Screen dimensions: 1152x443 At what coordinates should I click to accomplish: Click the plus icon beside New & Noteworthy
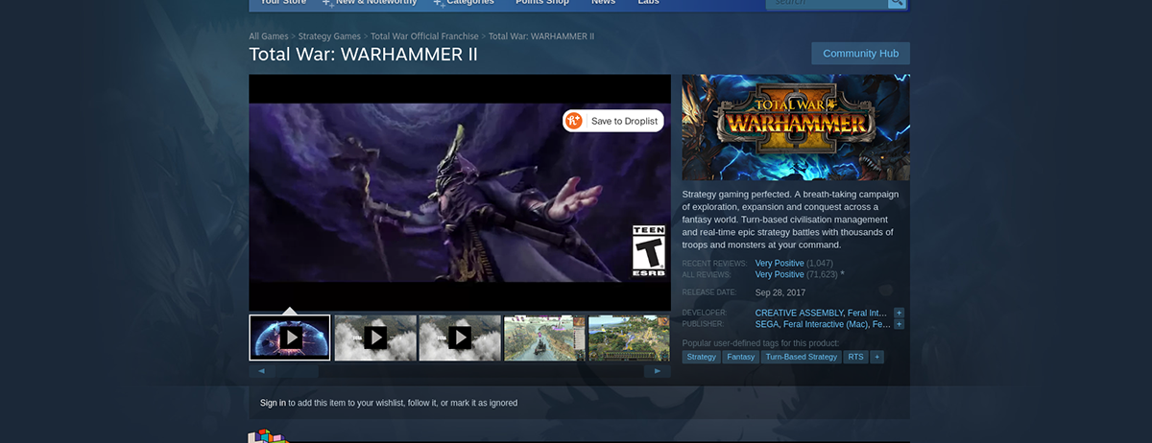click(327, 3)
